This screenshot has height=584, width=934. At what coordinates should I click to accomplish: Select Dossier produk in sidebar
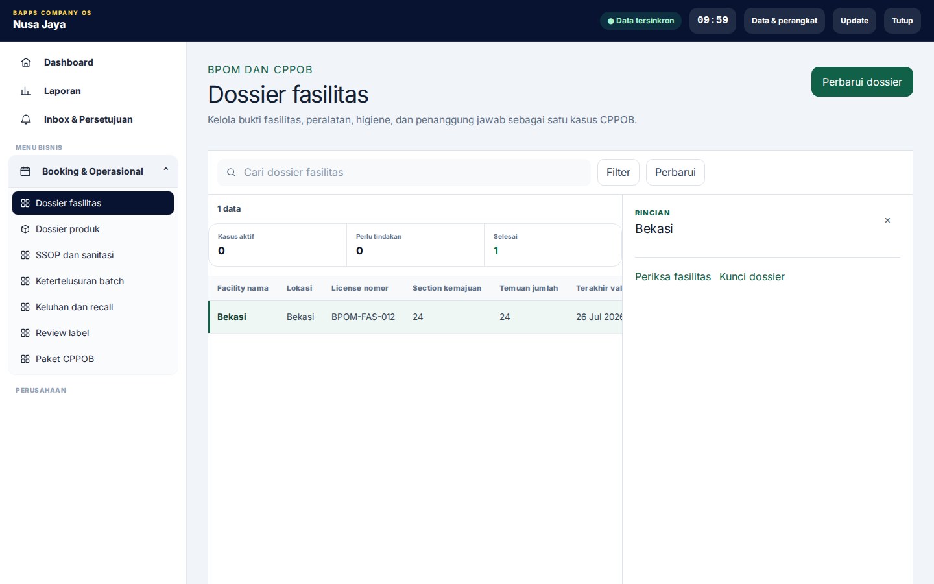[93, 229]
